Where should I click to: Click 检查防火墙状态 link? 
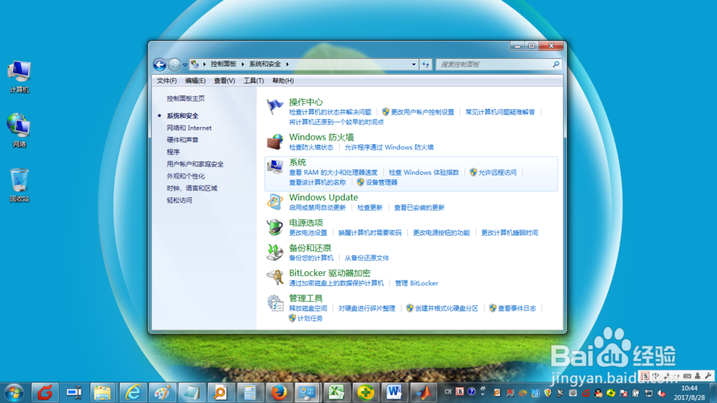tap(311, 147)
